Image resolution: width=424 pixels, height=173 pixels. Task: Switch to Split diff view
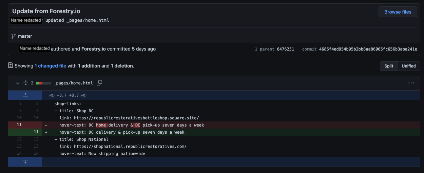[x=389, y=66]
